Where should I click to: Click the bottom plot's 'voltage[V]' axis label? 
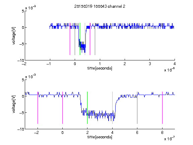point(14,104)
